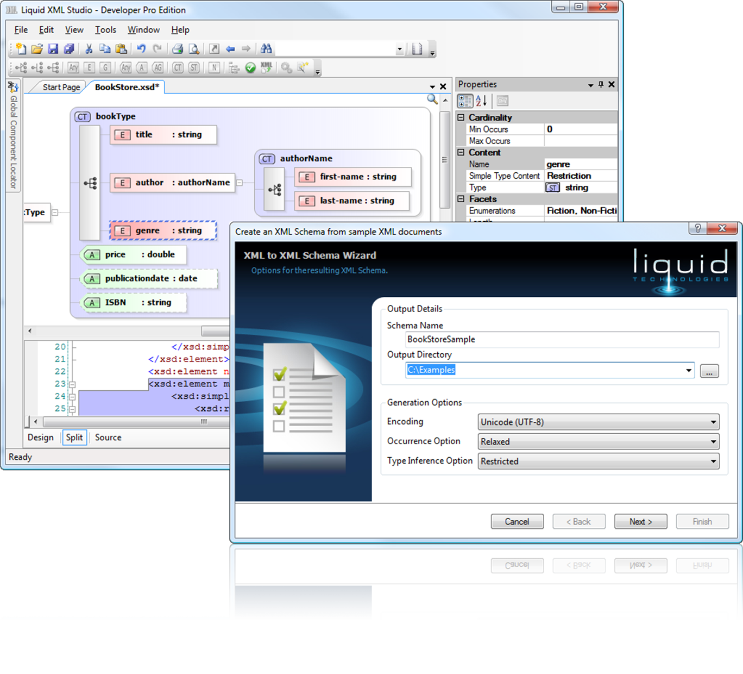743x674 pixels.
Task: Click the Enumerations property value
Action: pyautogui.click(x=581, y=211)
